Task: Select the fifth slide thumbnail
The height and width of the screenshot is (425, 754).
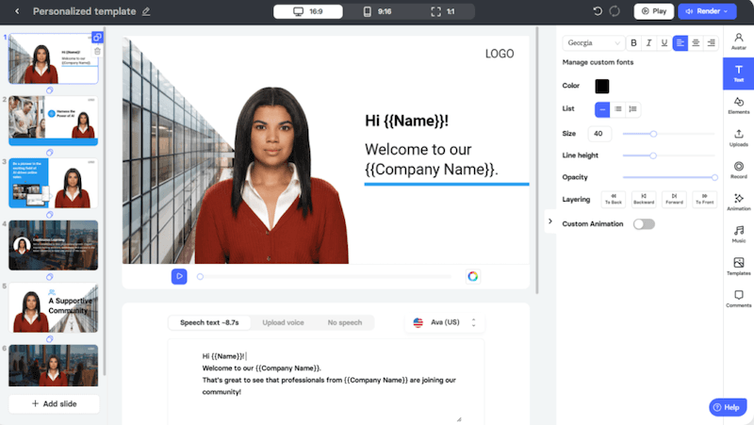Action: [54, 305]
